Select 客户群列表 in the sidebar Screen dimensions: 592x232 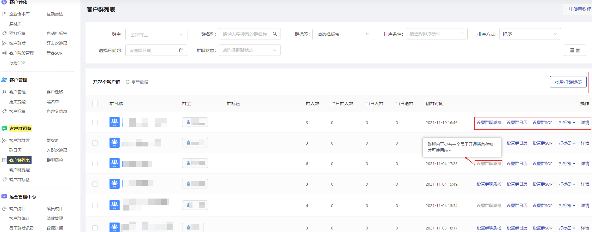tap(20, 160)
